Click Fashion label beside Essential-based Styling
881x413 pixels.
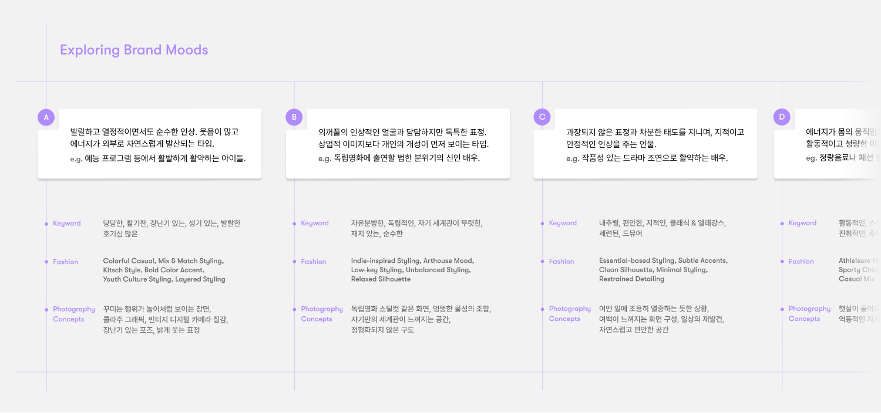pos(561,262)
